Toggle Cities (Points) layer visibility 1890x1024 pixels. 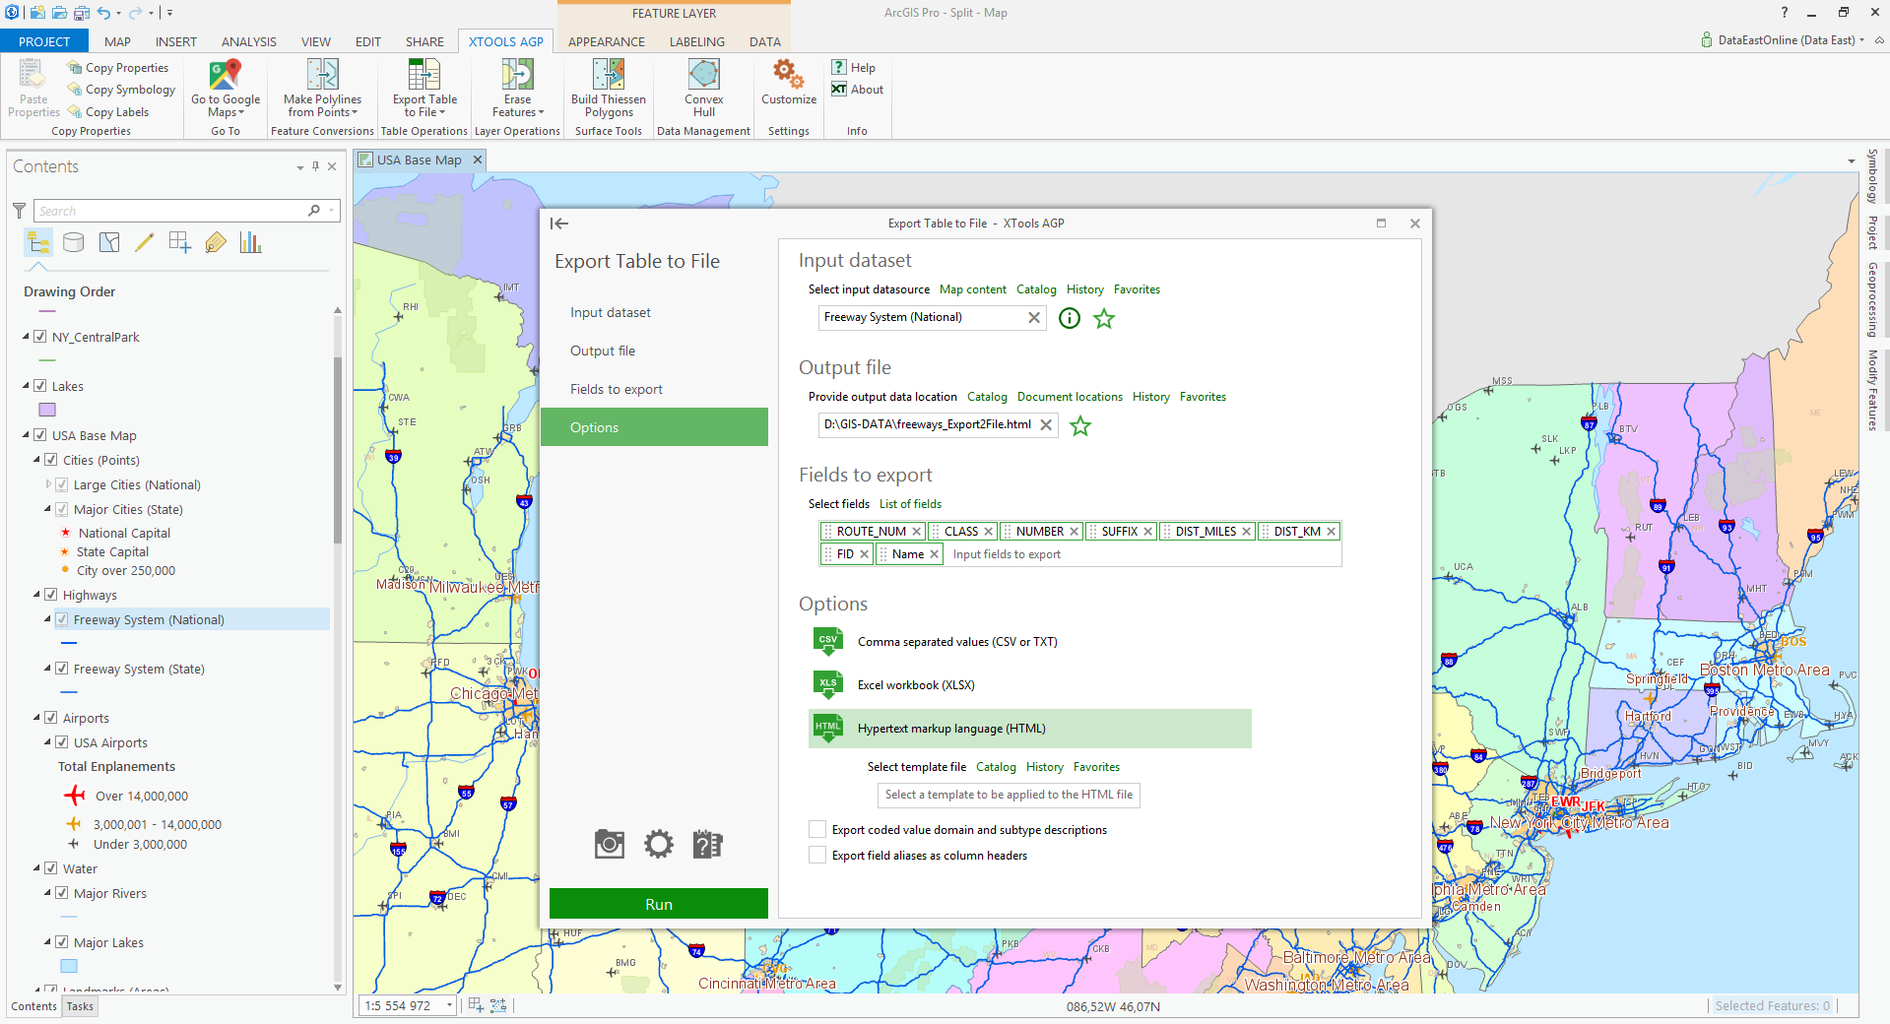[x=51, y=460]
